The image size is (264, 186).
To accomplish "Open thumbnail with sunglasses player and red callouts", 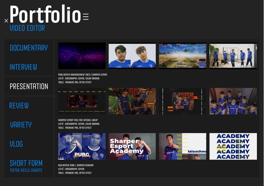I will 183,101.
